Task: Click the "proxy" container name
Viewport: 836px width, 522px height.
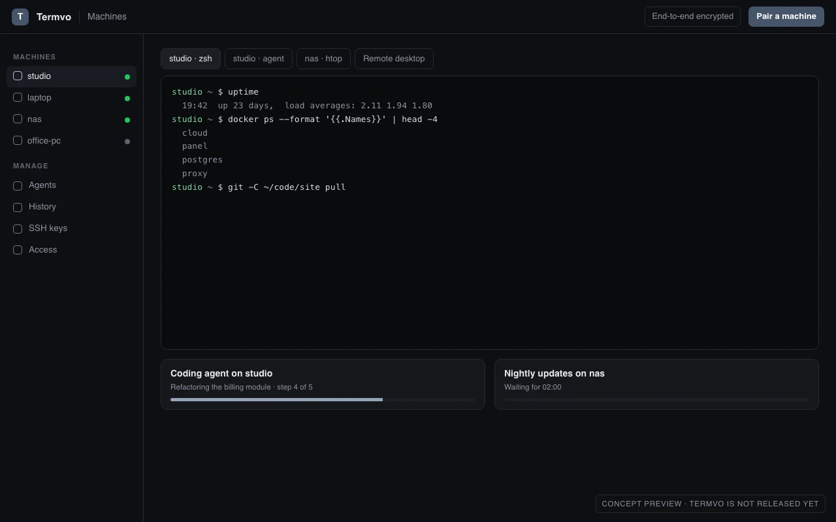Action: [x=195, y=174]
